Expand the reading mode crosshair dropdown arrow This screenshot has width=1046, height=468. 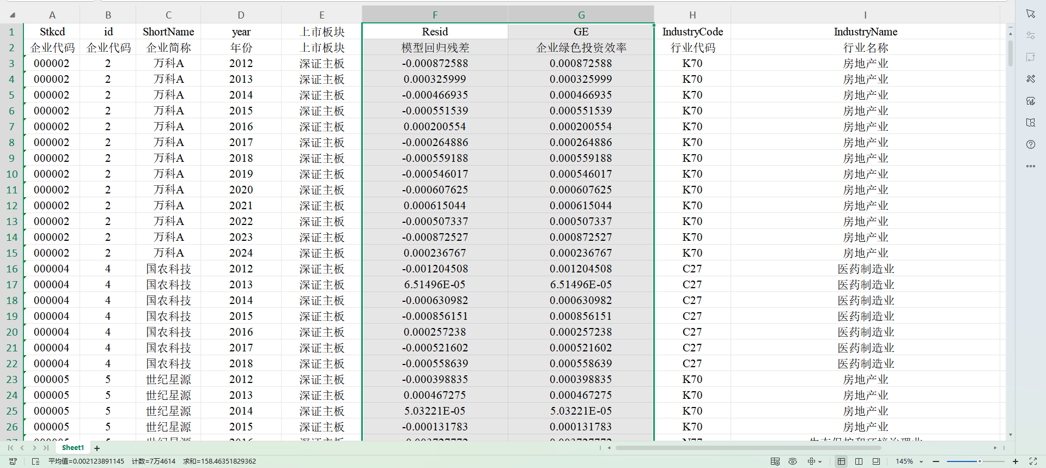pos(820,461)
